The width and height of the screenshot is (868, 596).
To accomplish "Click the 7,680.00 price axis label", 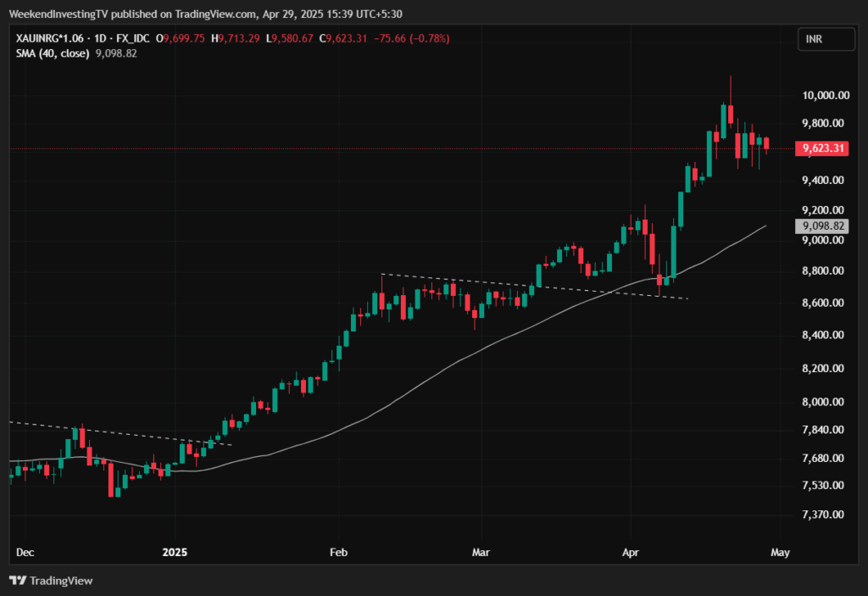I will (x=823, y=458).
